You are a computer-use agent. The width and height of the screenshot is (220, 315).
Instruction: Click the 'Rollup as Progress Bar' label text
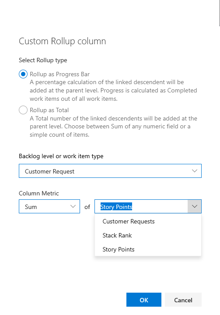pyautogui.click(x=59, y=74)
